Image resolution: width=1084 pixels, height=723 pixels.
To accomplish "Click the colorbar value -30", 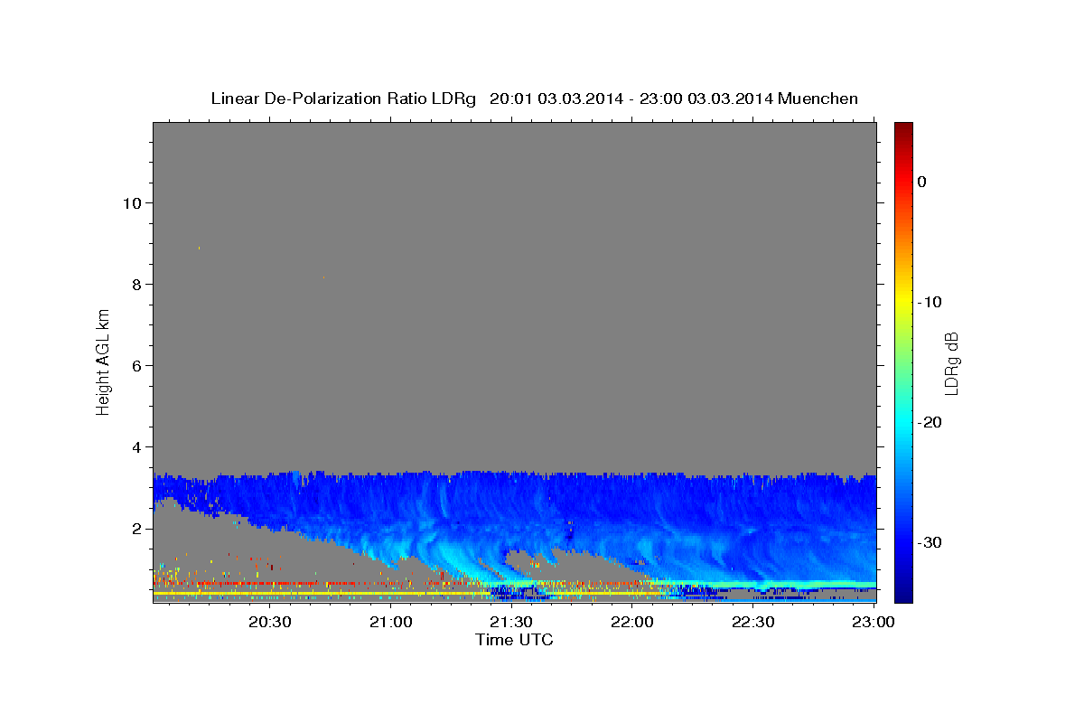I will click(930, 542).
